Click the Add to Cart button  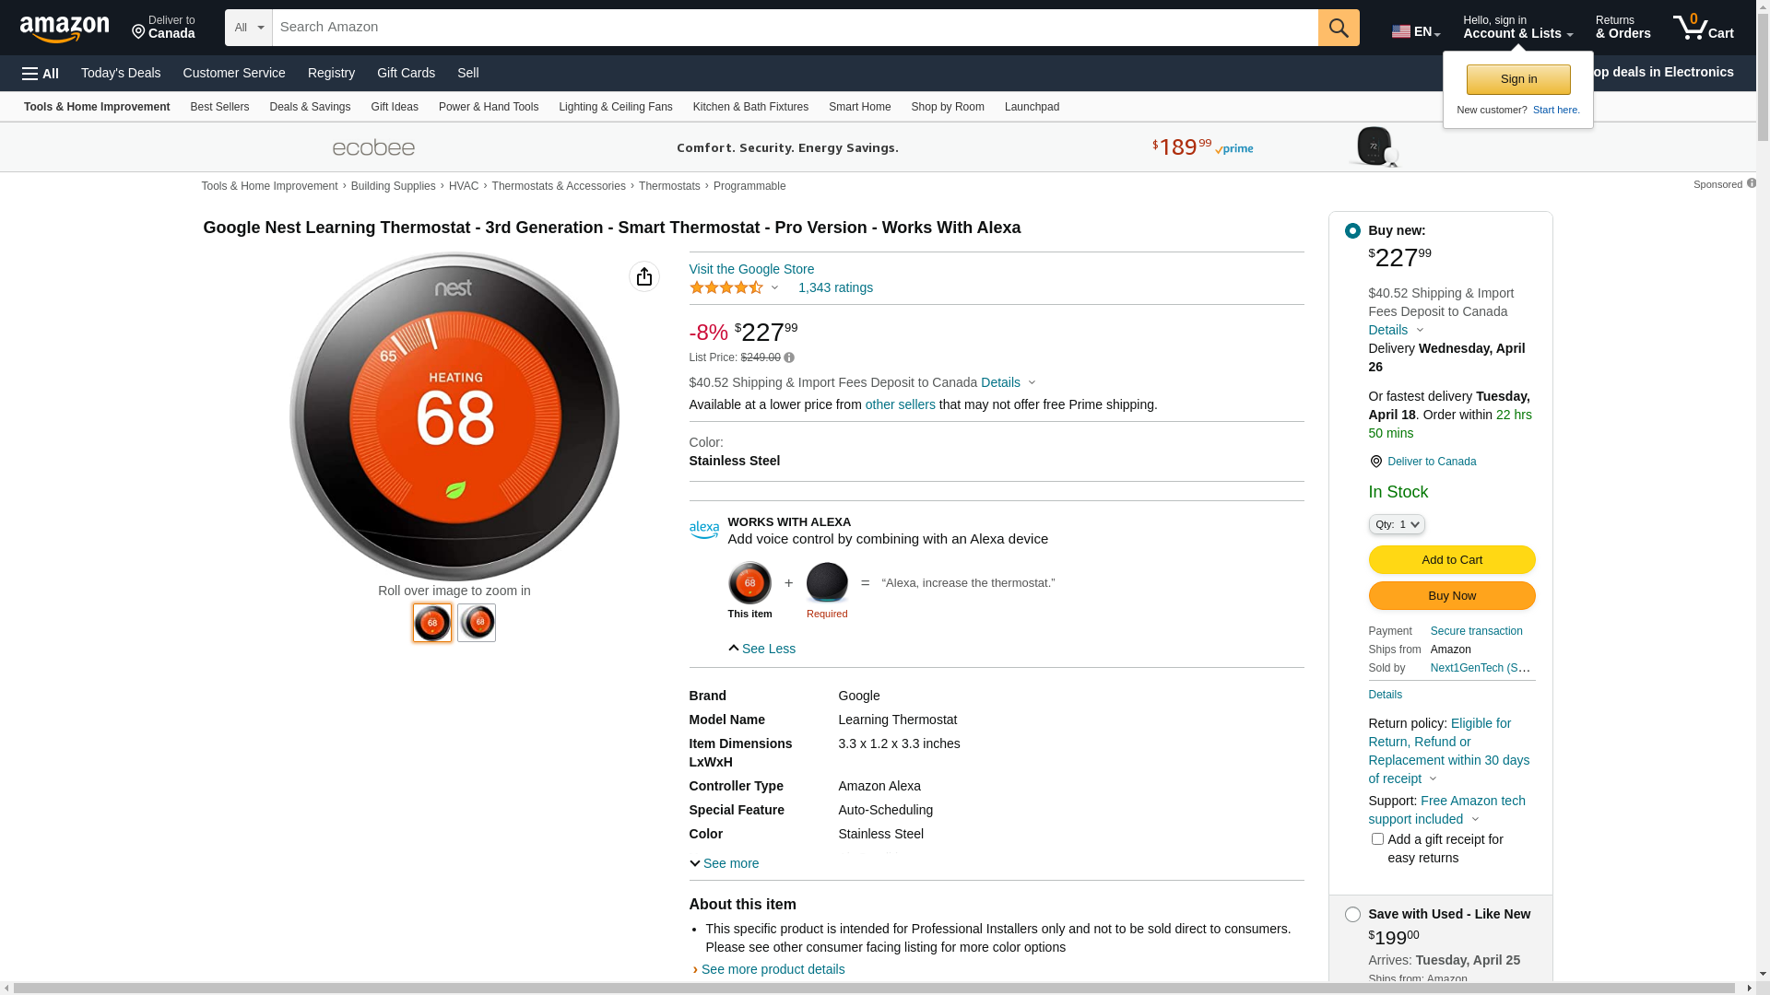pyautogui.click(x=1451, y=560)
